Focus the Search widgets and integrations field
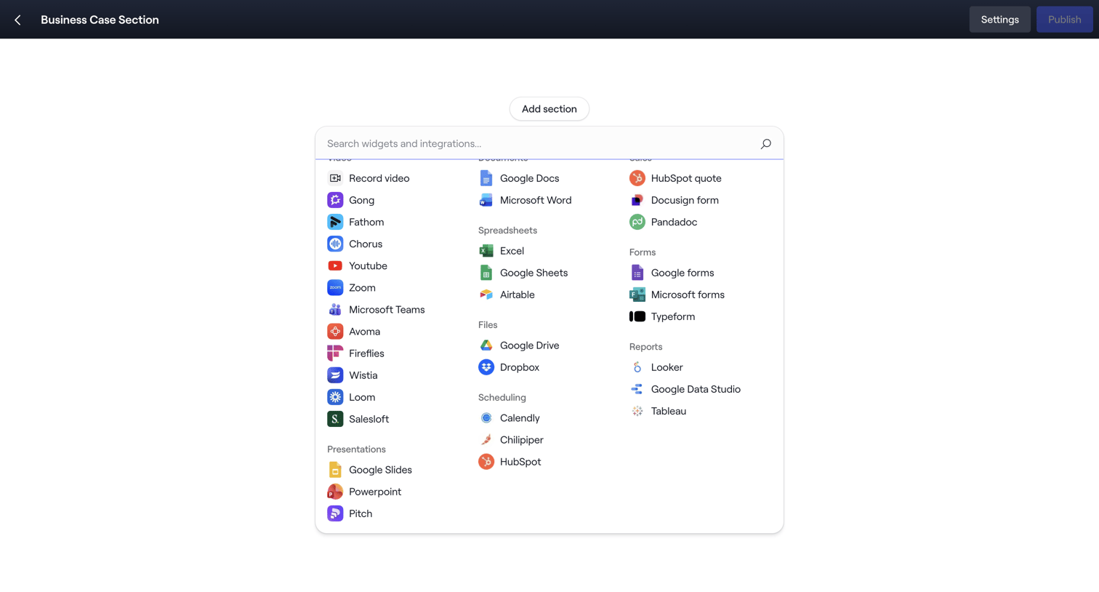 (549, 144)
